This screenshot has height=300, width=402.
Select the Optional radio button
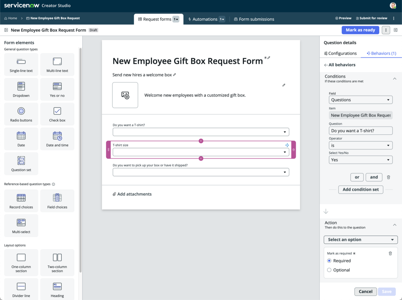(329, 270)
